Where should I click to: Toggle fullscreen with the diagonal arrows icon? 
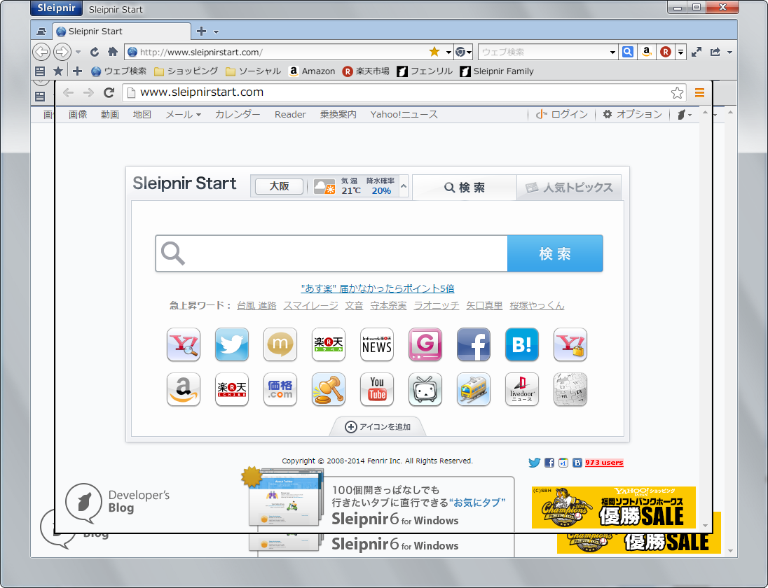pos(697,51)
